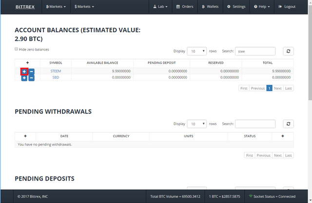Viewport: 312px width, 203px height.
Task: Click the Total BTC Volume status text
Action: click(x=175, y=197)
